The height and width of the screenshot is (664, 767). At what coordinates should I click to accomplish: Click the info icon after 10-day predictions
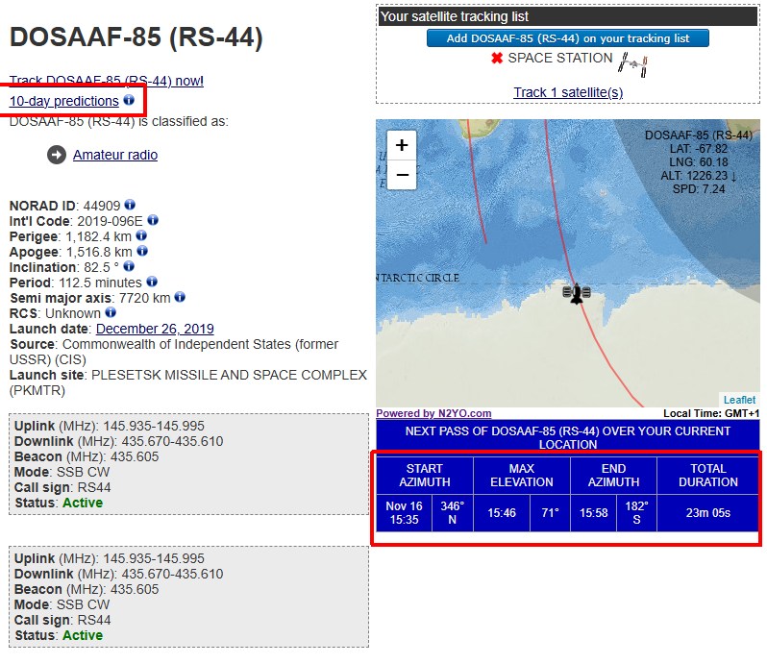[129, 100]
